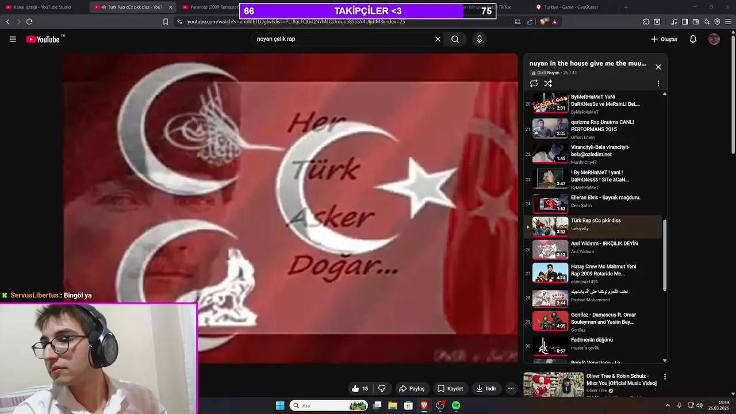This screenshot has width=736, height=414.
Task: Open the Windows Start menu
Action: point(280,405)
